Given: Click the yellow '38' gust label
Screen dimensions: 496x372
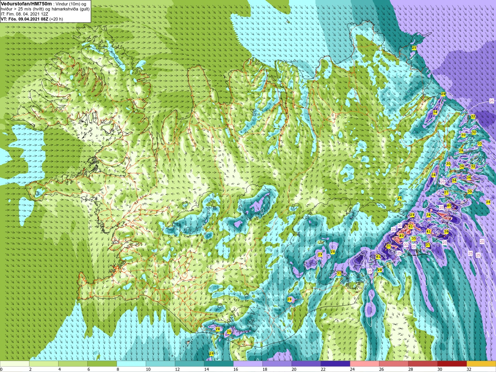Looking at the screenshot, I should coord(446,231).
